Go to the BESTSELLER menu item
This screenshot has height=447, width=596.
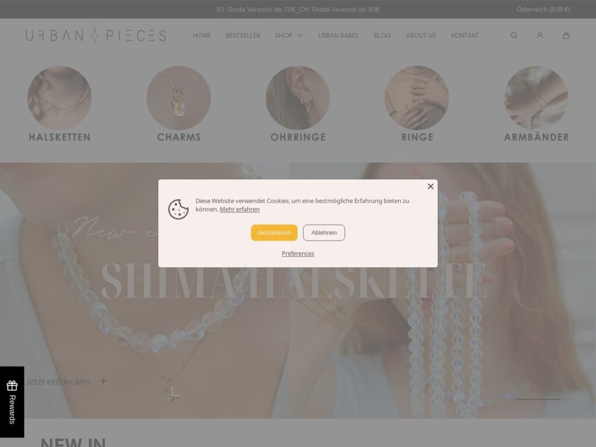[243, 36]
